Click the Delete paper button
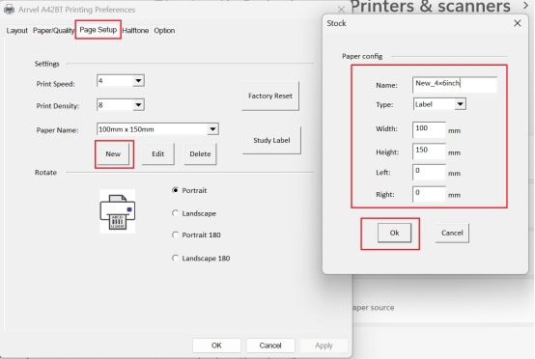The height and width of the screenshot is (359, 535). (200, 154)
